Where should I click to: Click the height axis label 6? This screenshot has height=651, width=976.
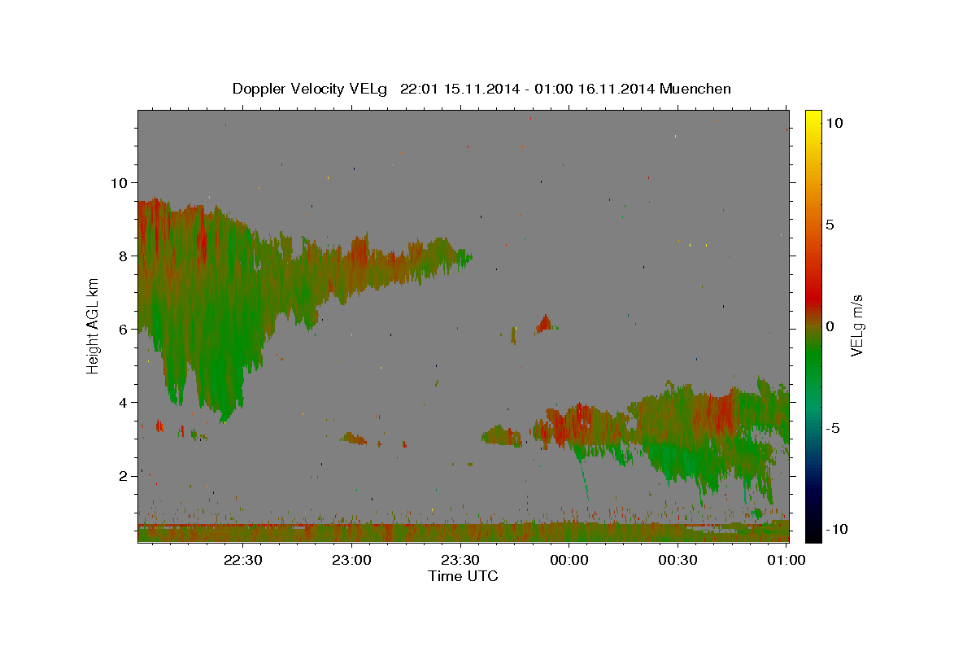pyautogui.click(x=123, y=329)
